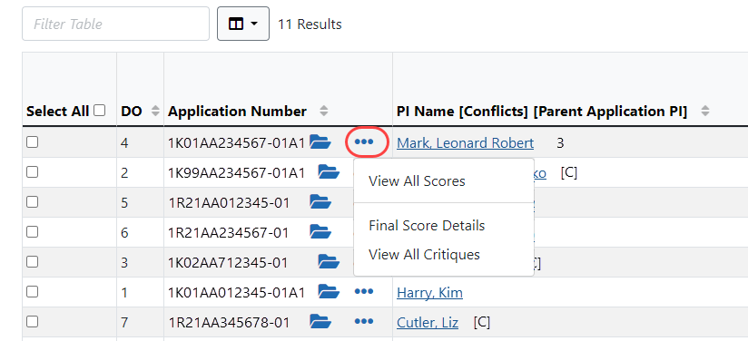Screen dimensions: 748x341
Task: Focus the Filter Table input field
Action: point(115,24)
